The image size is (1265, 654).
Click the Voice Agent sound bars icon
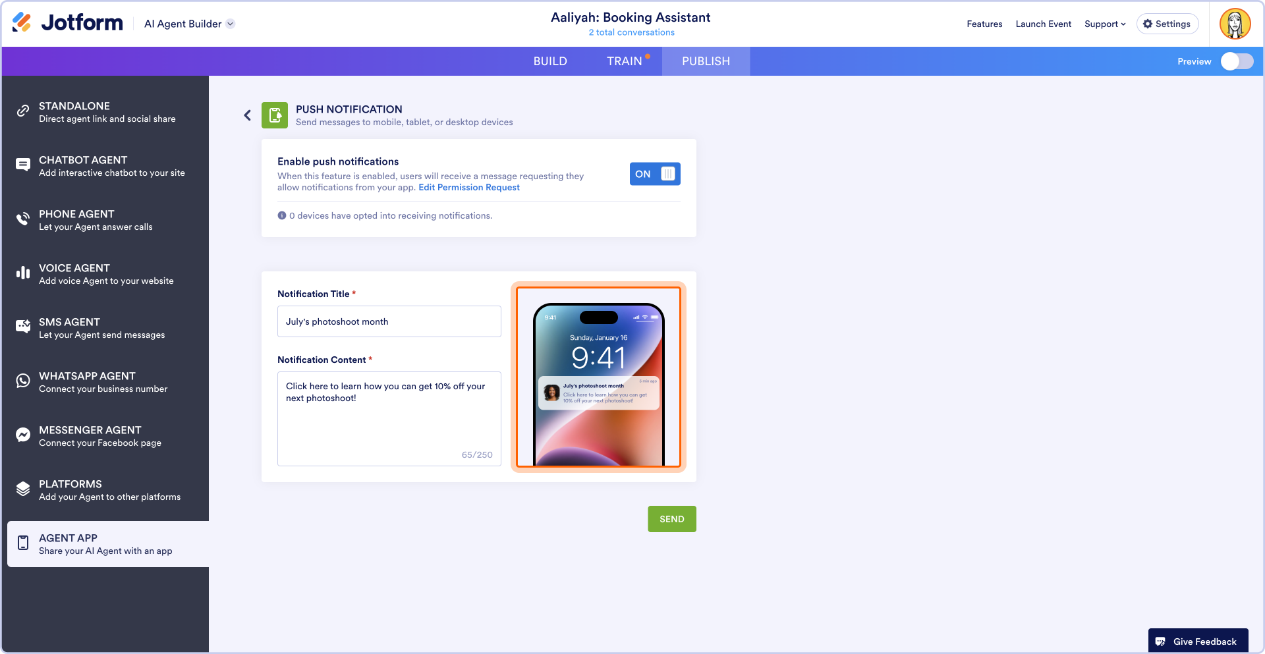(x=23, y=273)
